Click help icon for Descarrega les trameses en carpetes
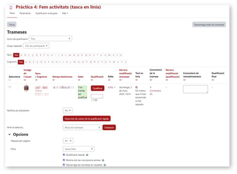This screenshot has width=237, height=174. (105, 165)
